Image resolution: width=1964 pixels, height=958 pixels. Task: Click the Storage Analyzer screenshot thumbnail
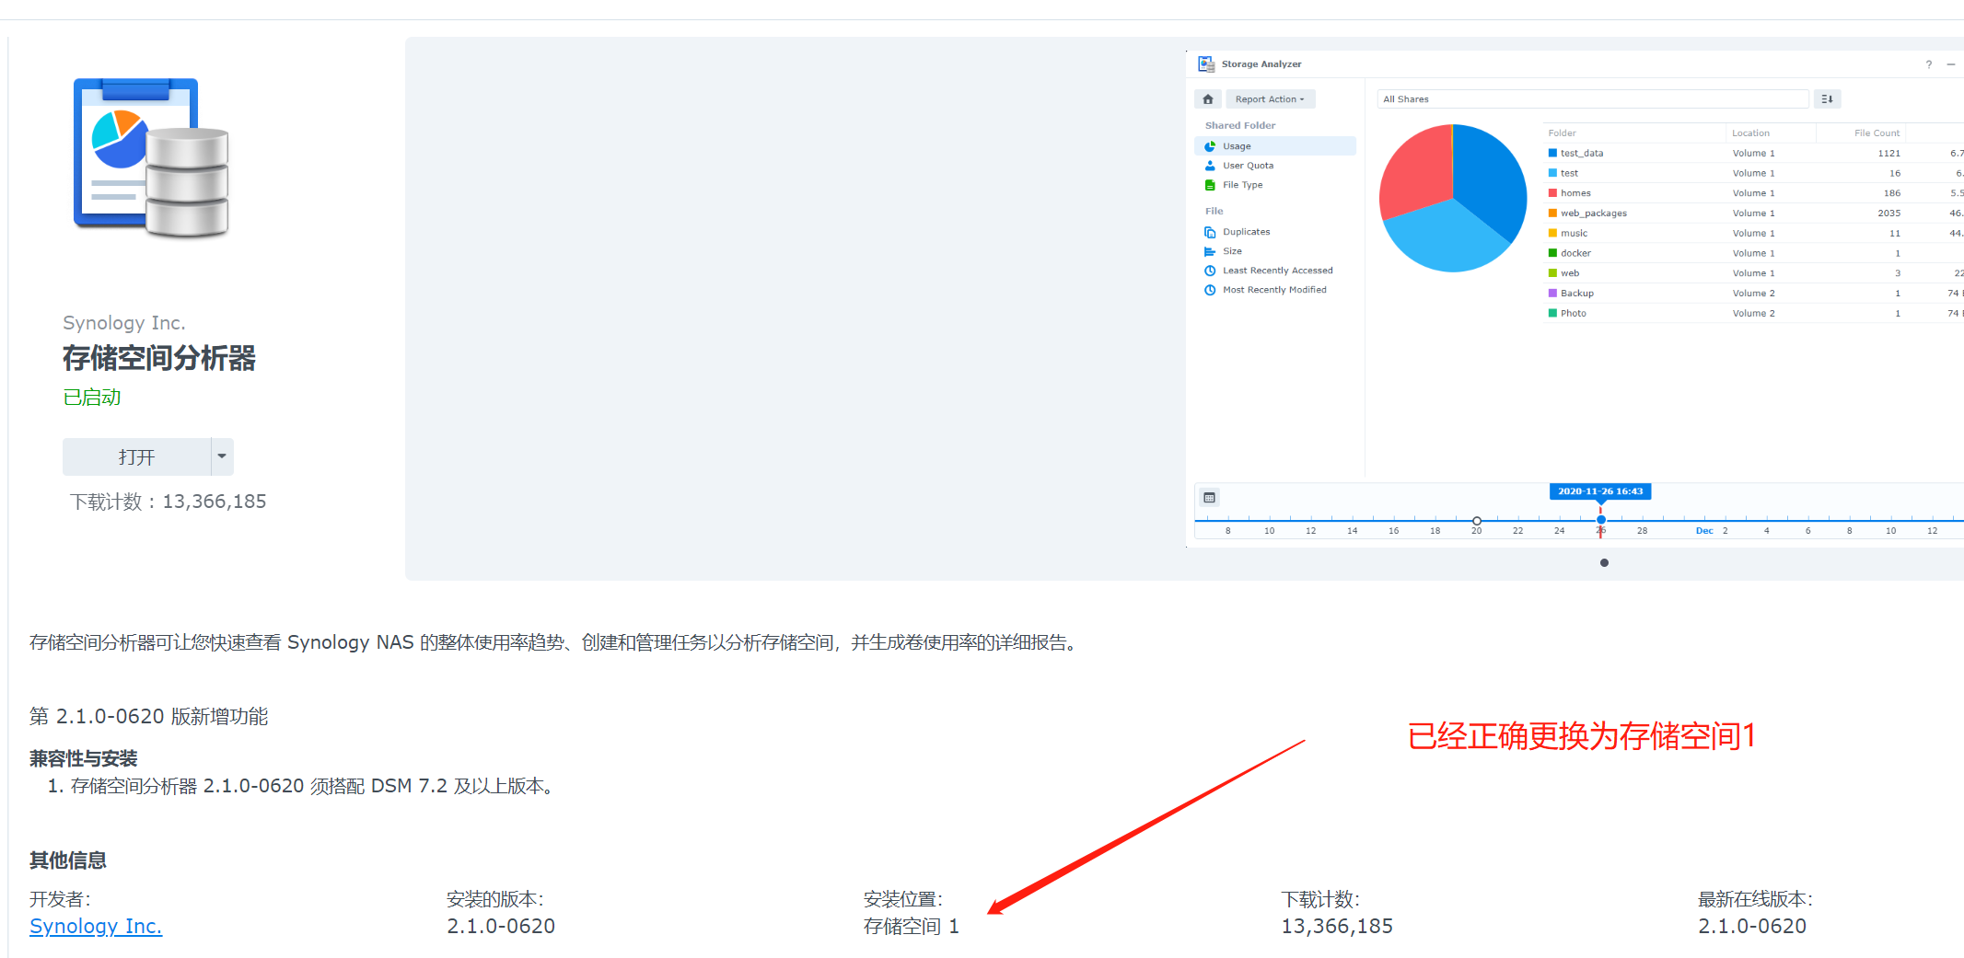(x=1575, y=299)
